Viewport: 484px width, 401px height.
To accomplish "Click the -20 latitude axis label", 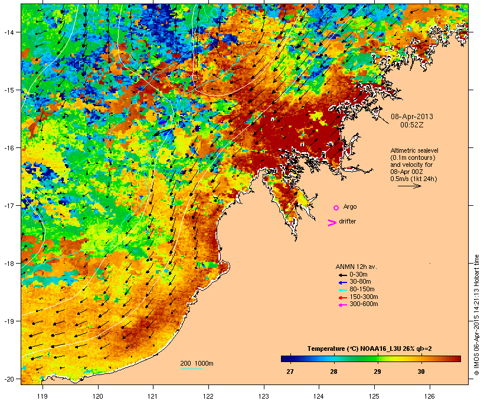I will click(8, 379).
